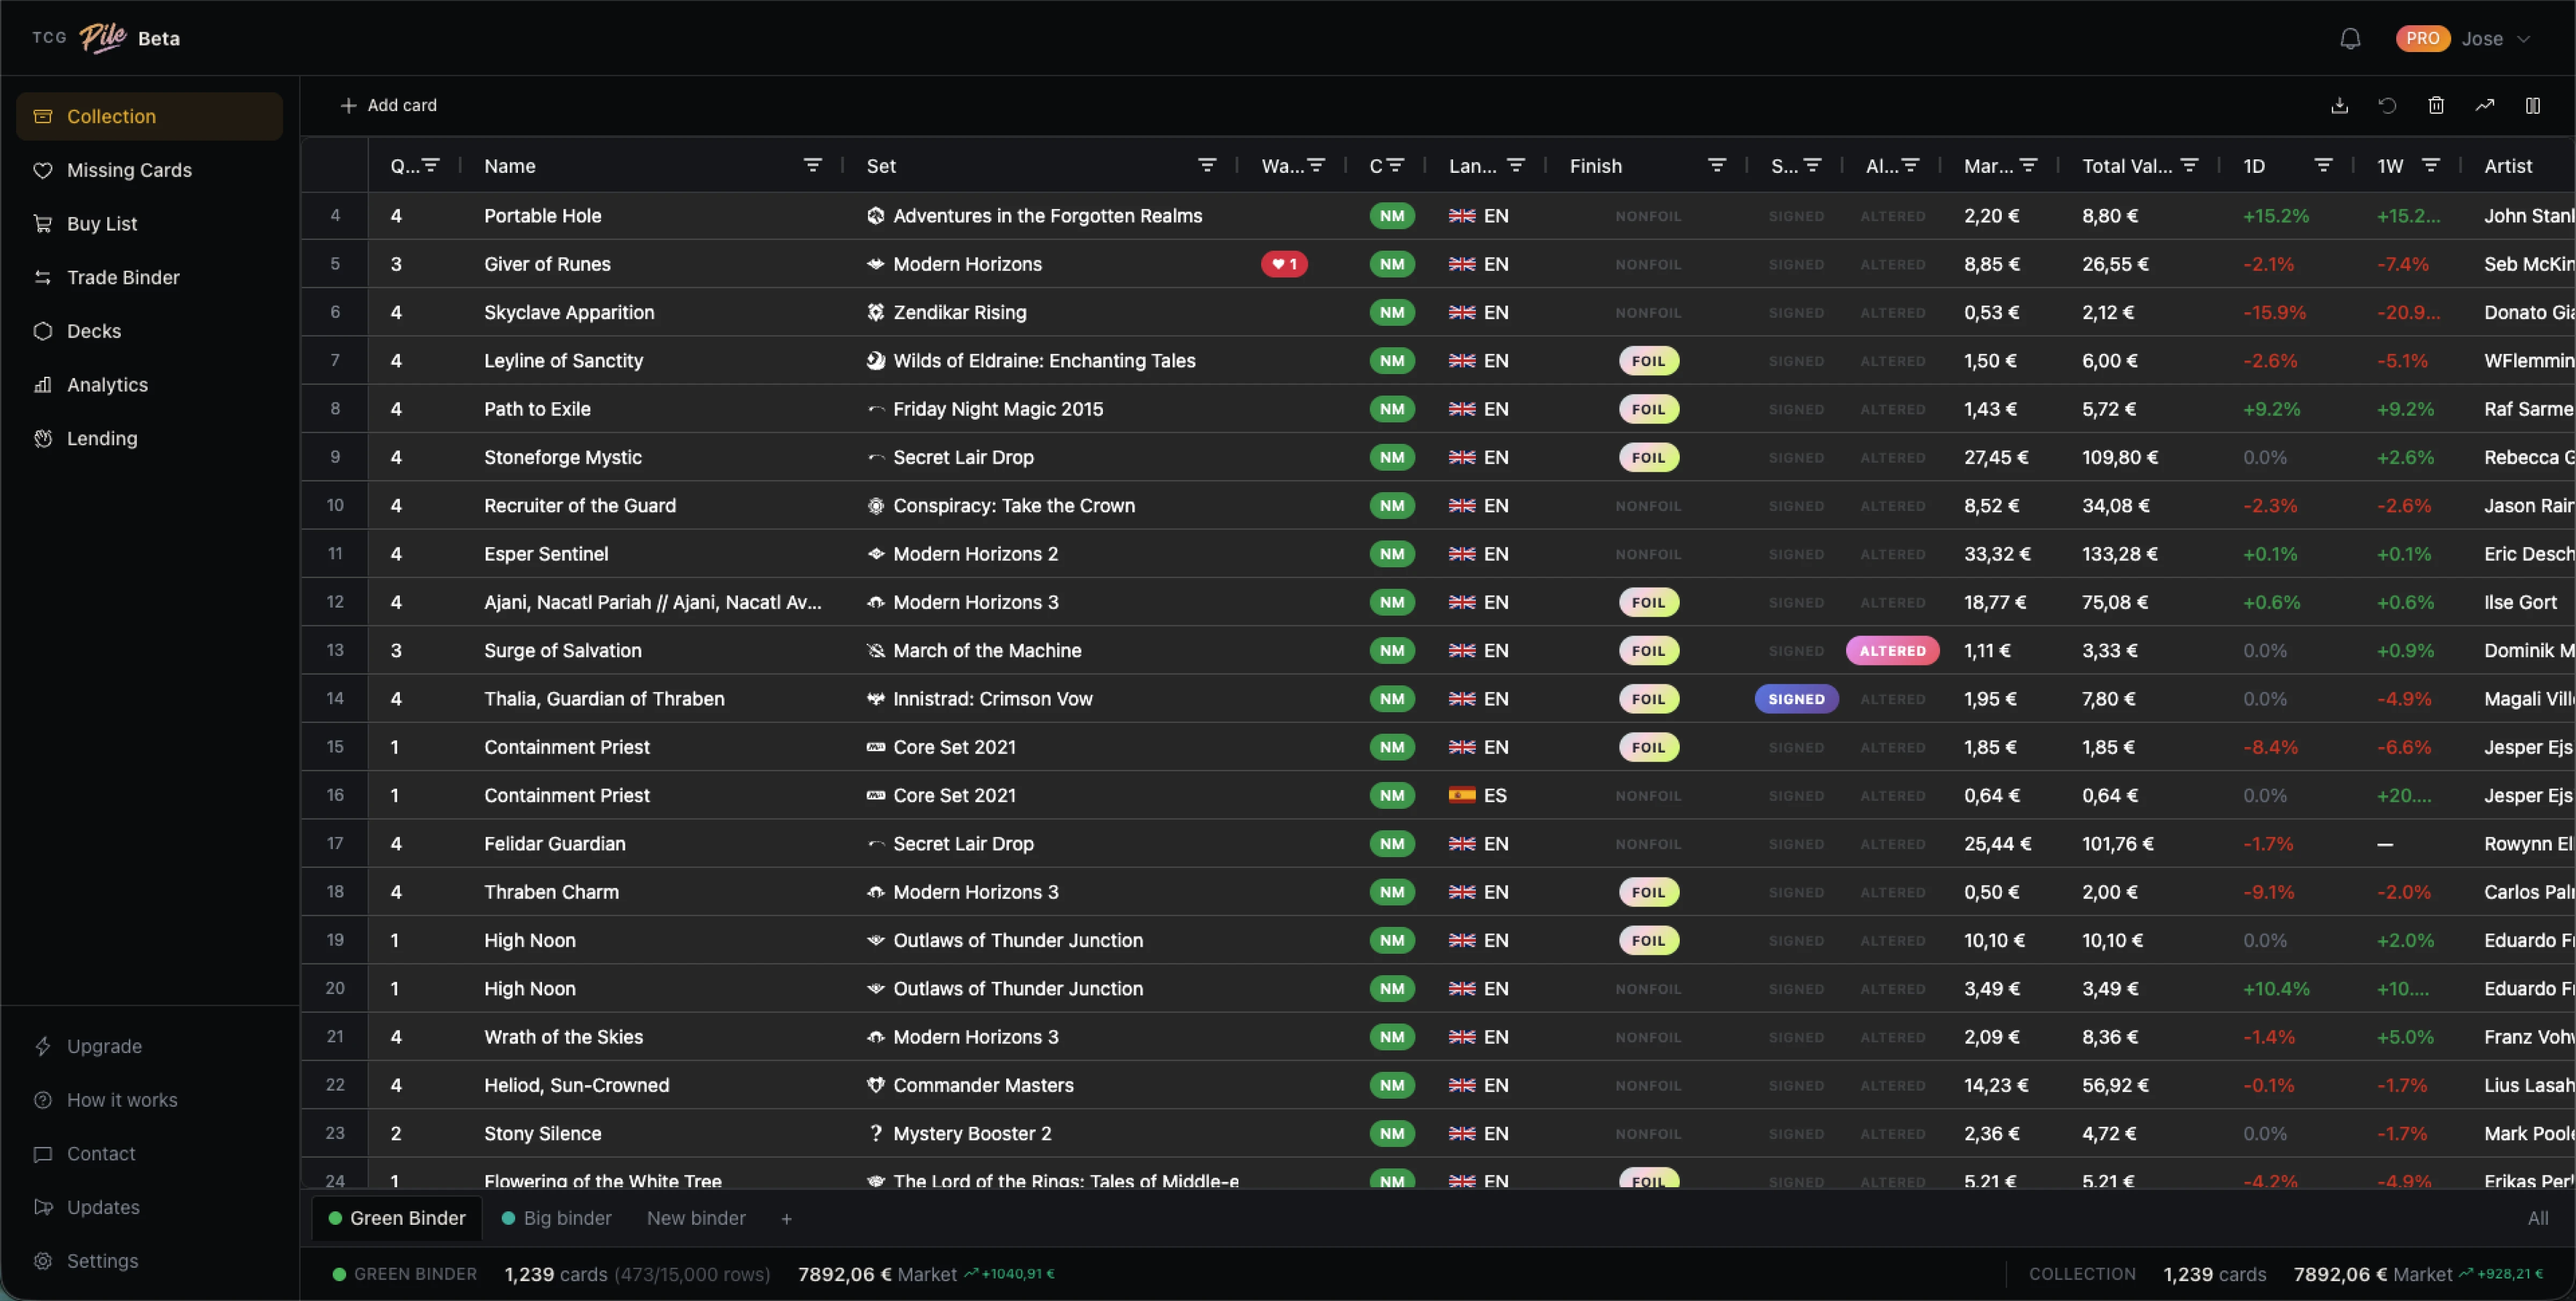2576x1301 pixels.
Task: Add a new binder with plus
Action: click(786, 1218)
